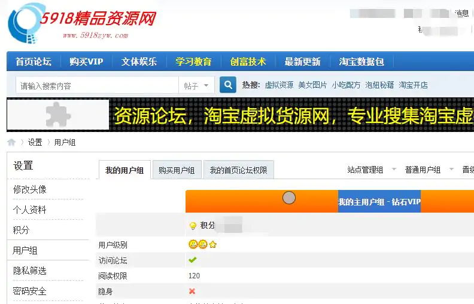Open 密码安全 in settings sidebar

tap(30, 291)
